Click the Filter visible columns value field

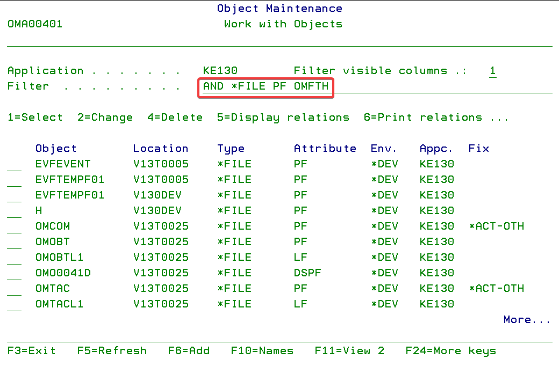[x=492, y=71]
